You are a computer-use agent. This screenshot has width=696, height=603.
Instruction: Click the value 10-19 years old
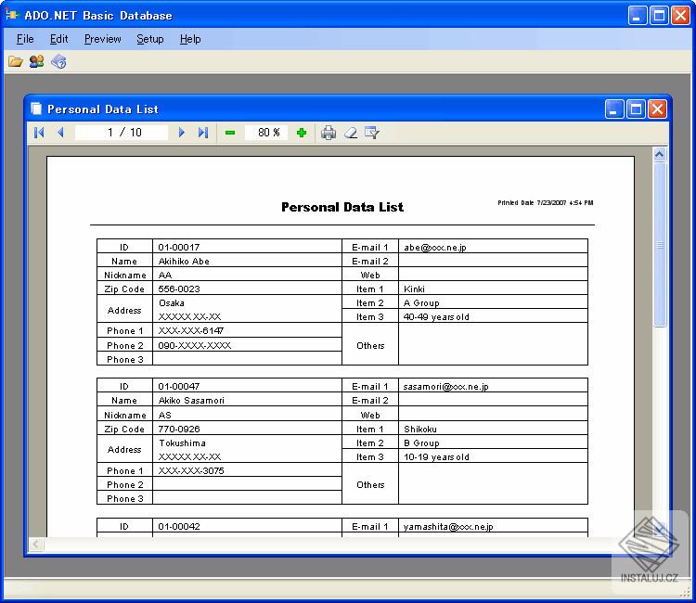coord(436,457)
